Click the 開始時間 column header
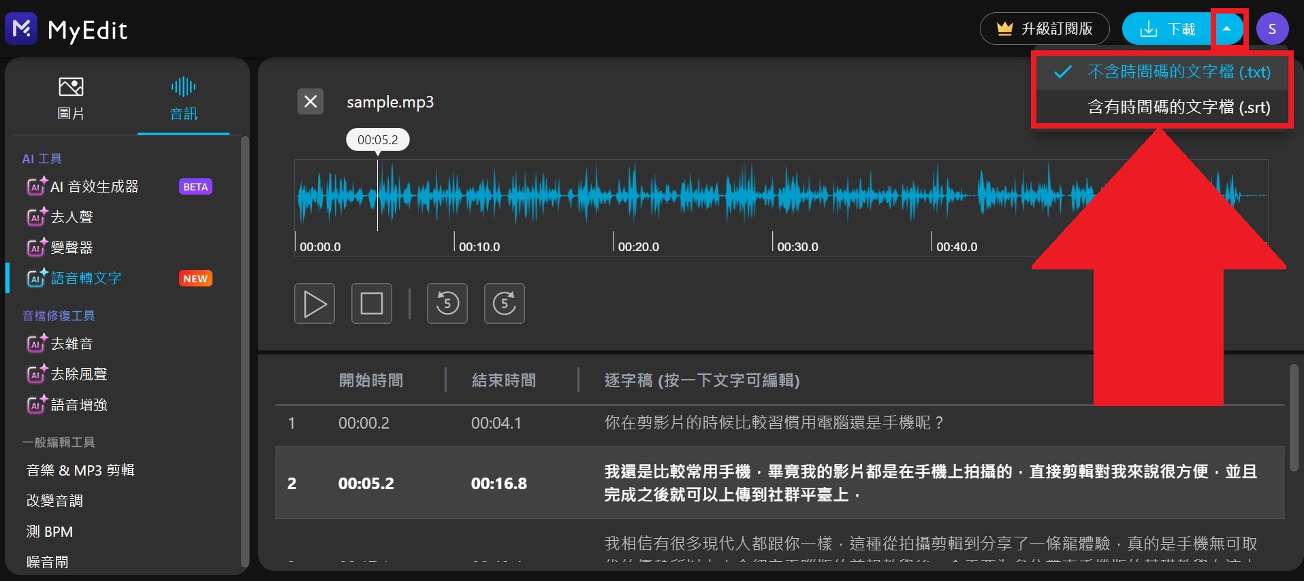Image resolution: width=1304 pixels, height=581 pixels. [371, 380]
